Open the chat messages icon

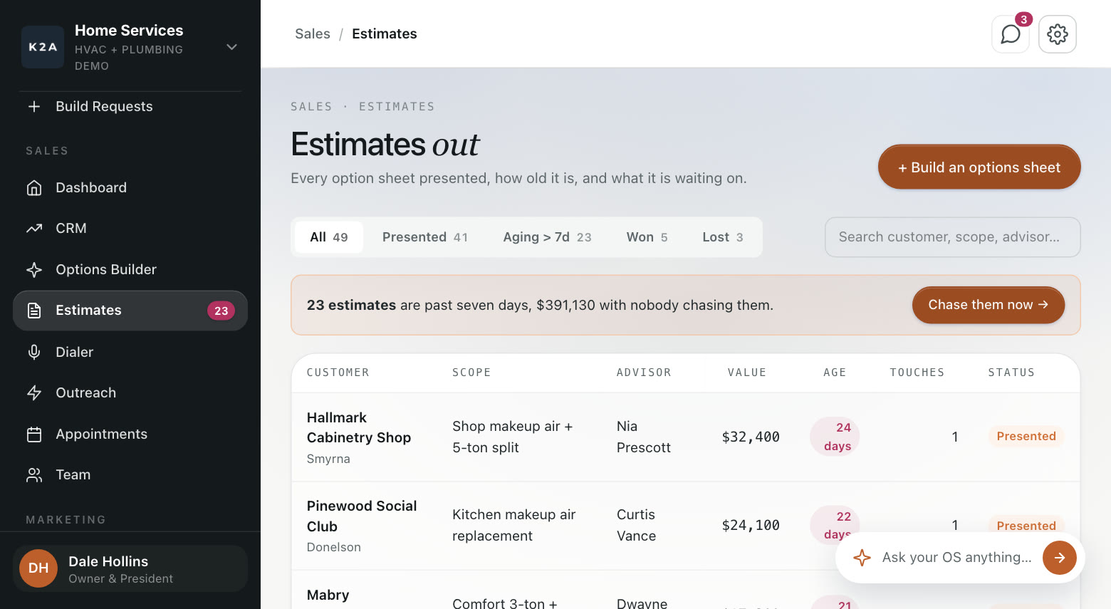click(x=1011, y=34)
